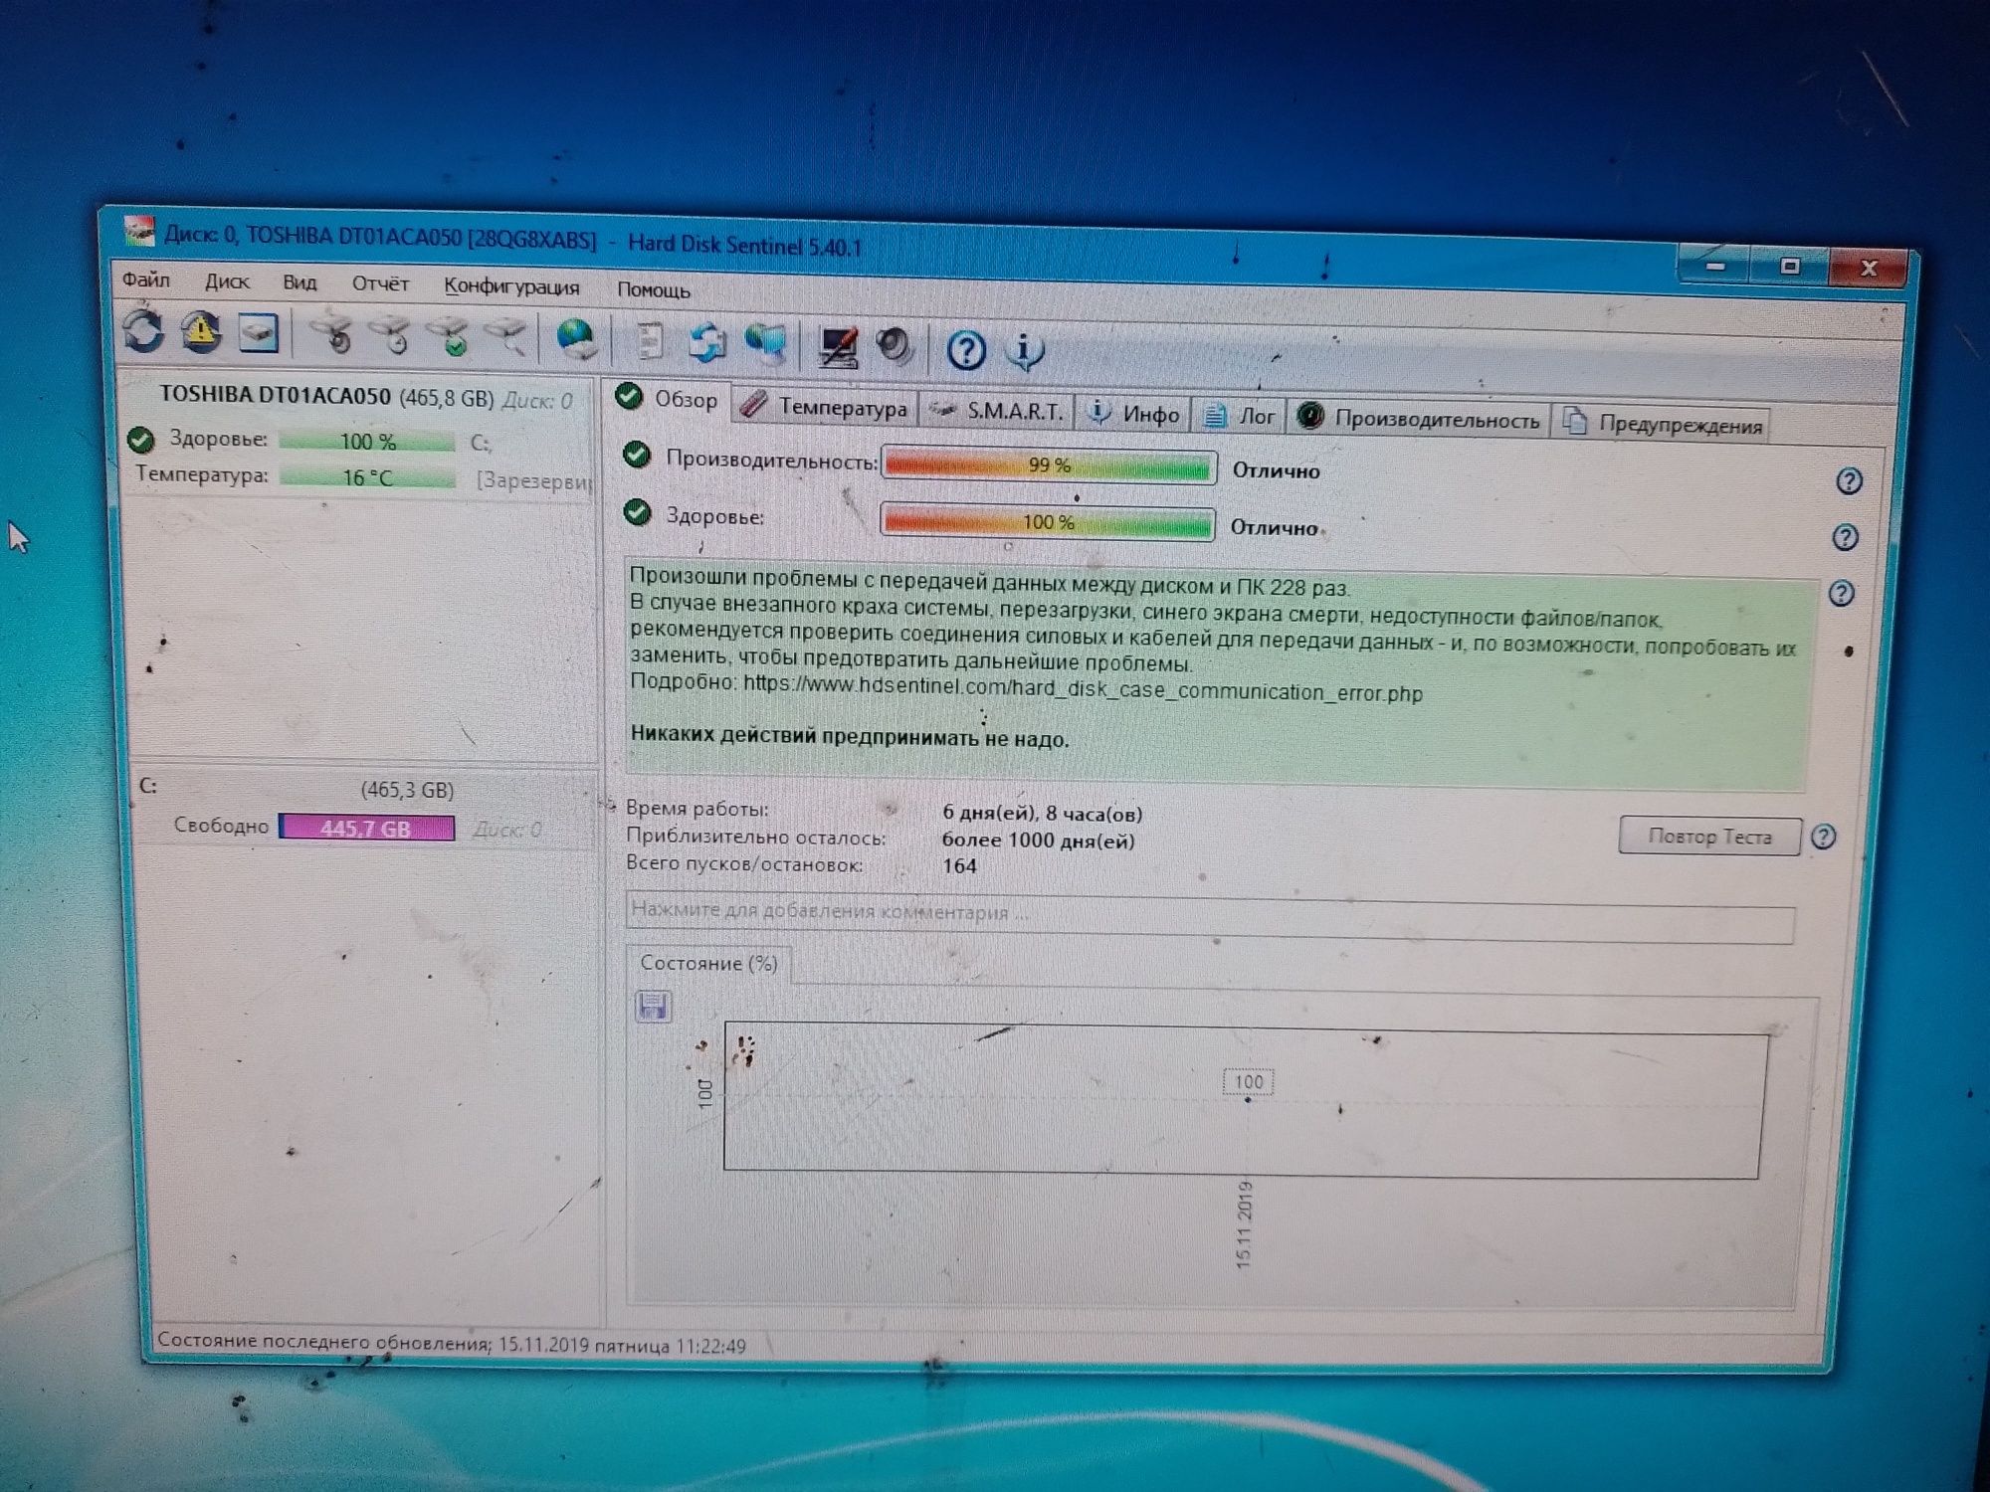Screen dimensions: 1990x1492
Task: Minimize the Hard Disk Sentinel window
Action: [1715, 266]
